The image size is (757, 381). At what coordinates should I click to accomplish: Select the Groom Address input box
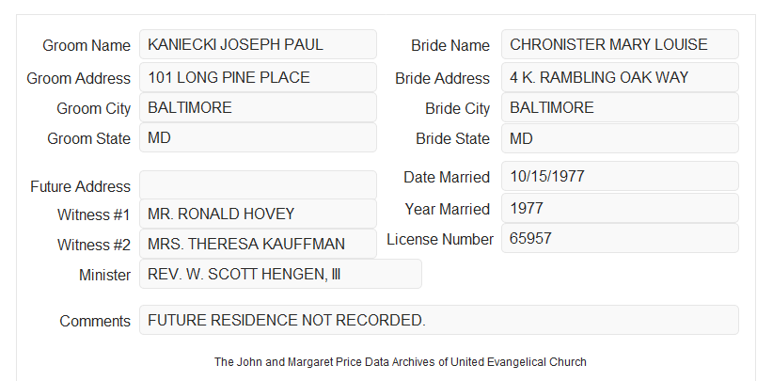pyautogui.click(x=258, y=77)
